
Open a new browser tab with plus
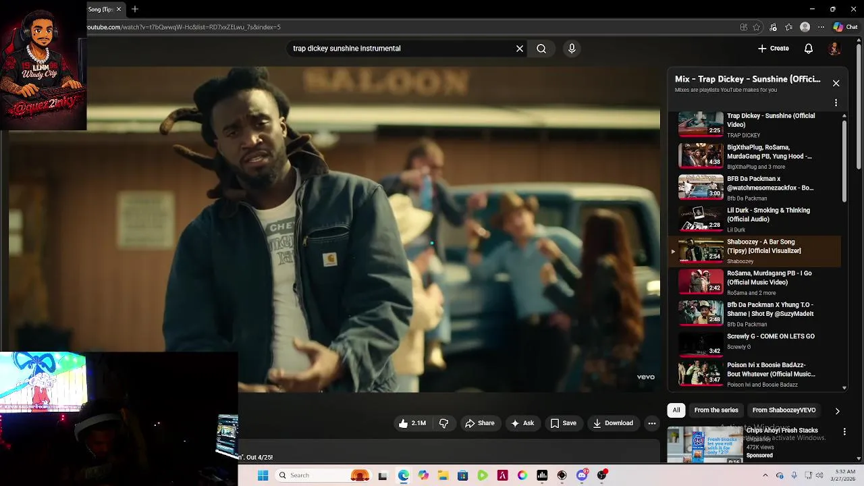135,9
